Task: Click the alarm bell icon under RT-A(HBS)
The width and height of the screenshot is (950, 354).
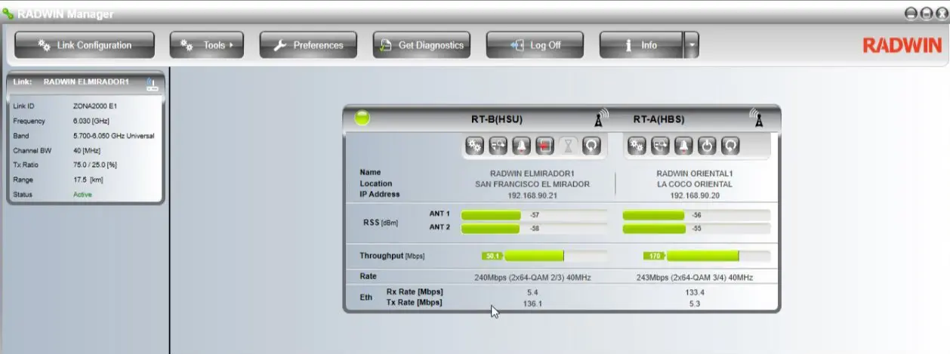Action: (684, 145)
